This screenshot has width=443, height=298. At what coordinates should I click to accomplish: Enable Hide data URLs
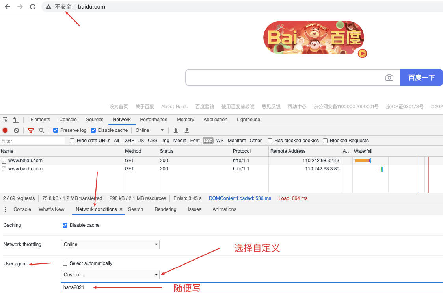point(72,141)
